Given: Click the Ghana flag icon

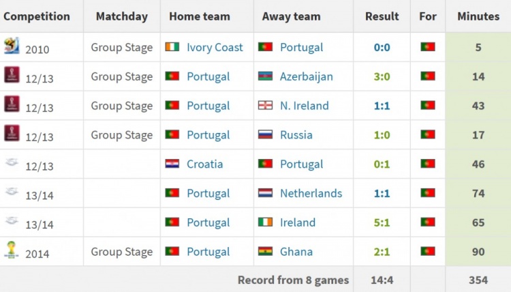Looking at the screenshot, I should pos(265,251).
